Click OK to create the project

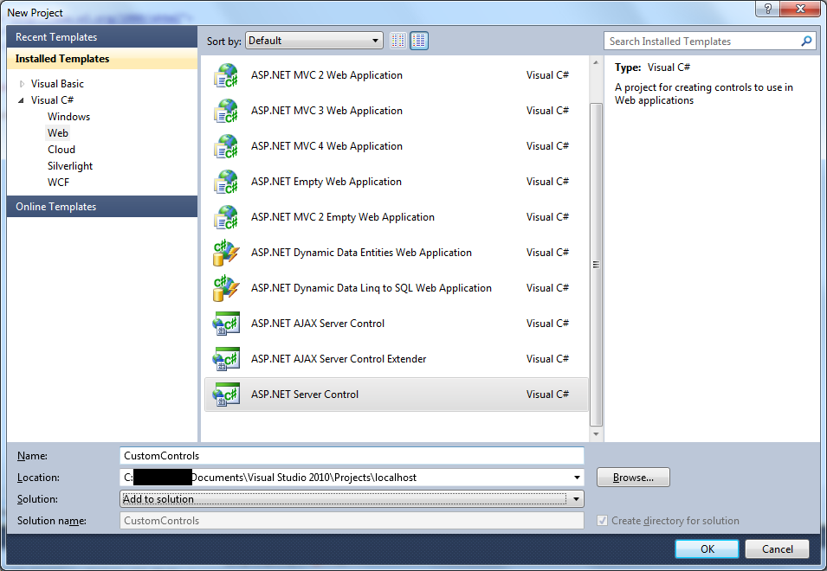(707, 549)
